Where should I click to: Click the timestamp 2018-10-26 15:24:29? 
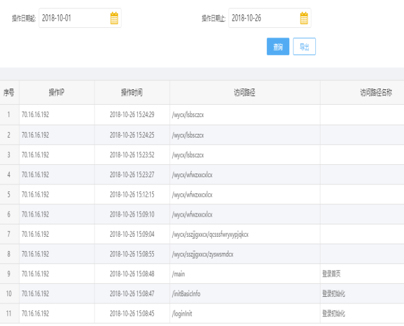[132, 114]
